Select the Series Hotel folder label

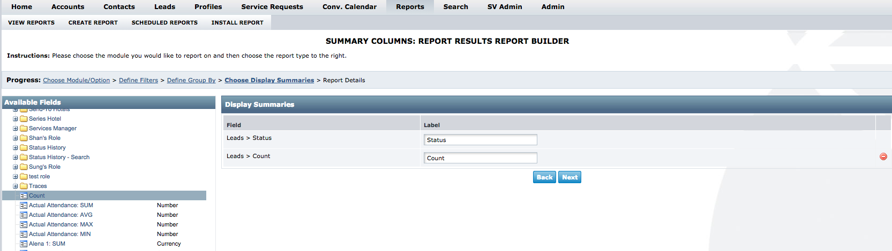tap(45, 119)
